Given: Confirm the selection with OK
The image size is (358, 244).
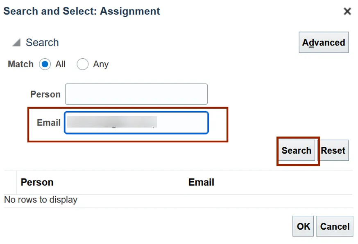Looking at the screenshot, I should coord(303,226).
